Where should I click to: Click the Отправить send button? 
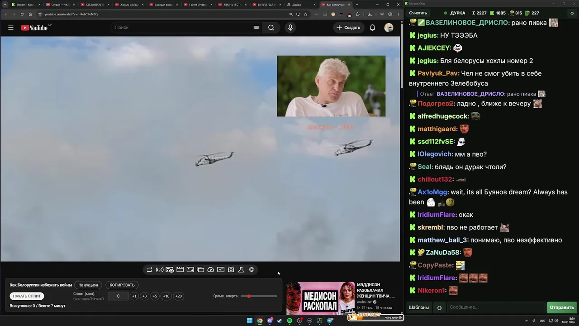[561, 308]
